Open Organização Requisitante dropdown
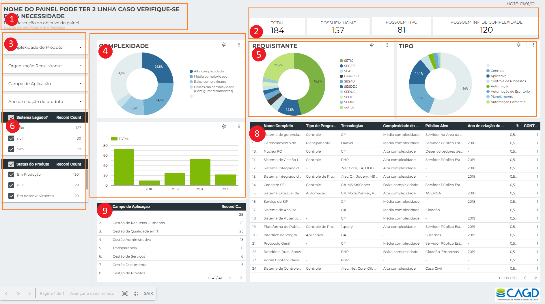 pos(45,66)
